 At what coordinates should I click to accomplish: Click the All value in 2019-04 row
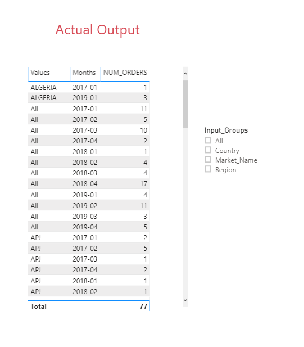pos(34,227)
